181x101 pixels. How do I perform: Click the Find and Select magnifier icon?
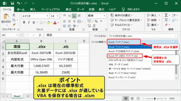[174, 20]
